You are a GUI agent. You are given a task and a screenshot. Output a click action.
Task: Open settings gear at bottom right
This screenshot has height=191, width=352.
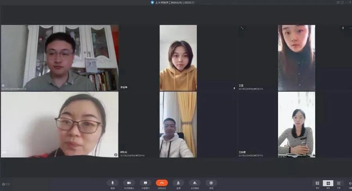pos(350,183)
